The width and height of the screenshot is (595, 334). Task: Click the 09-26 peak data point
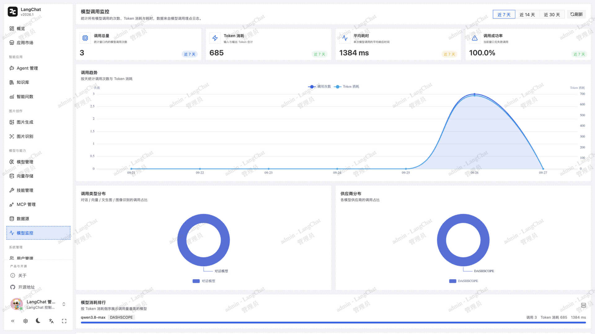coord(474,94)
